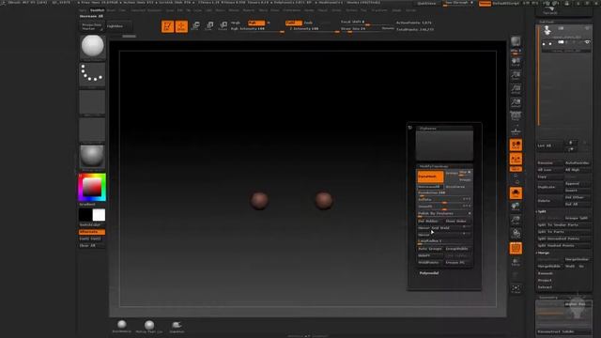
Task: Click Del Hidden in popup
Action: tap(430, 222)
